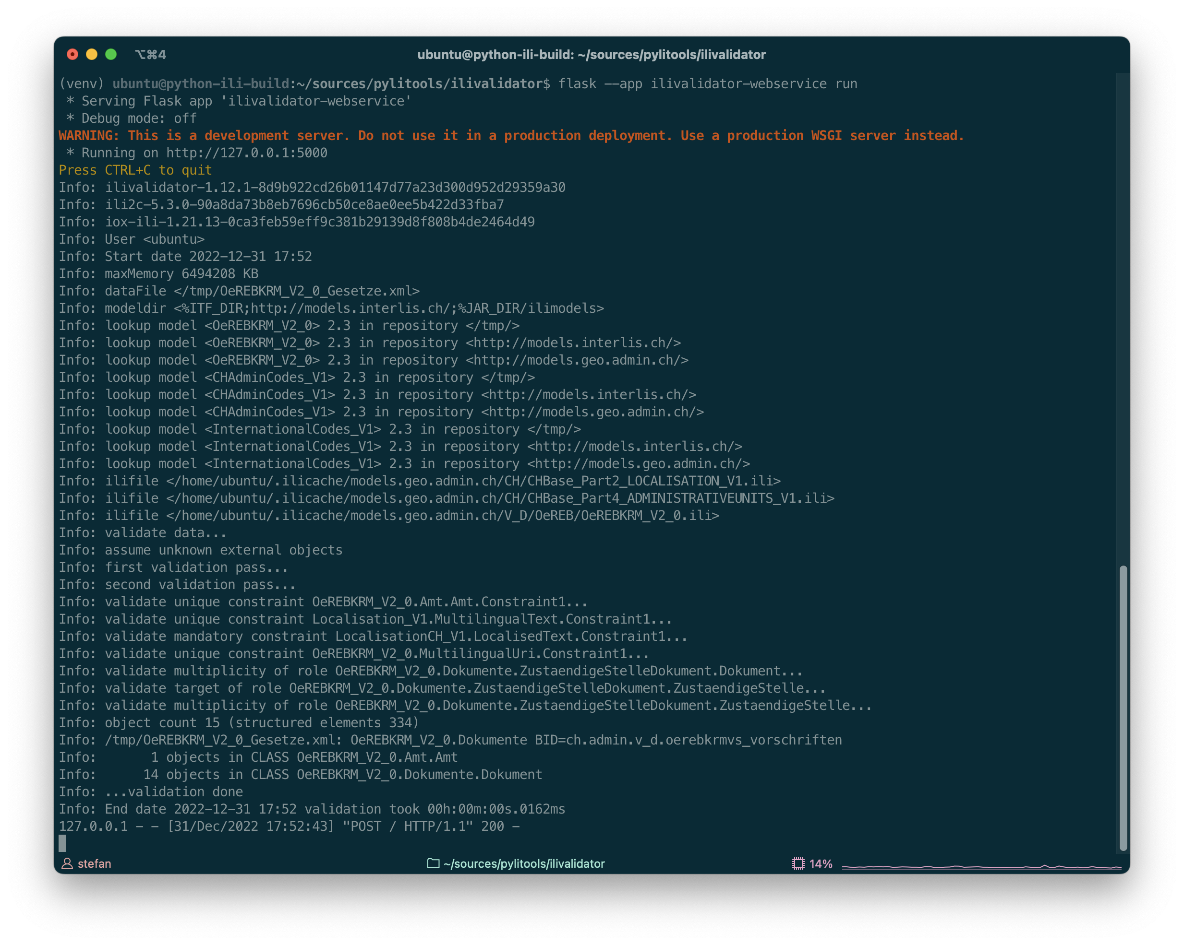The image size is (1184, 945).
Task: Click the POST / HTTP/1.1 200 log line
Action: point(290,827)
